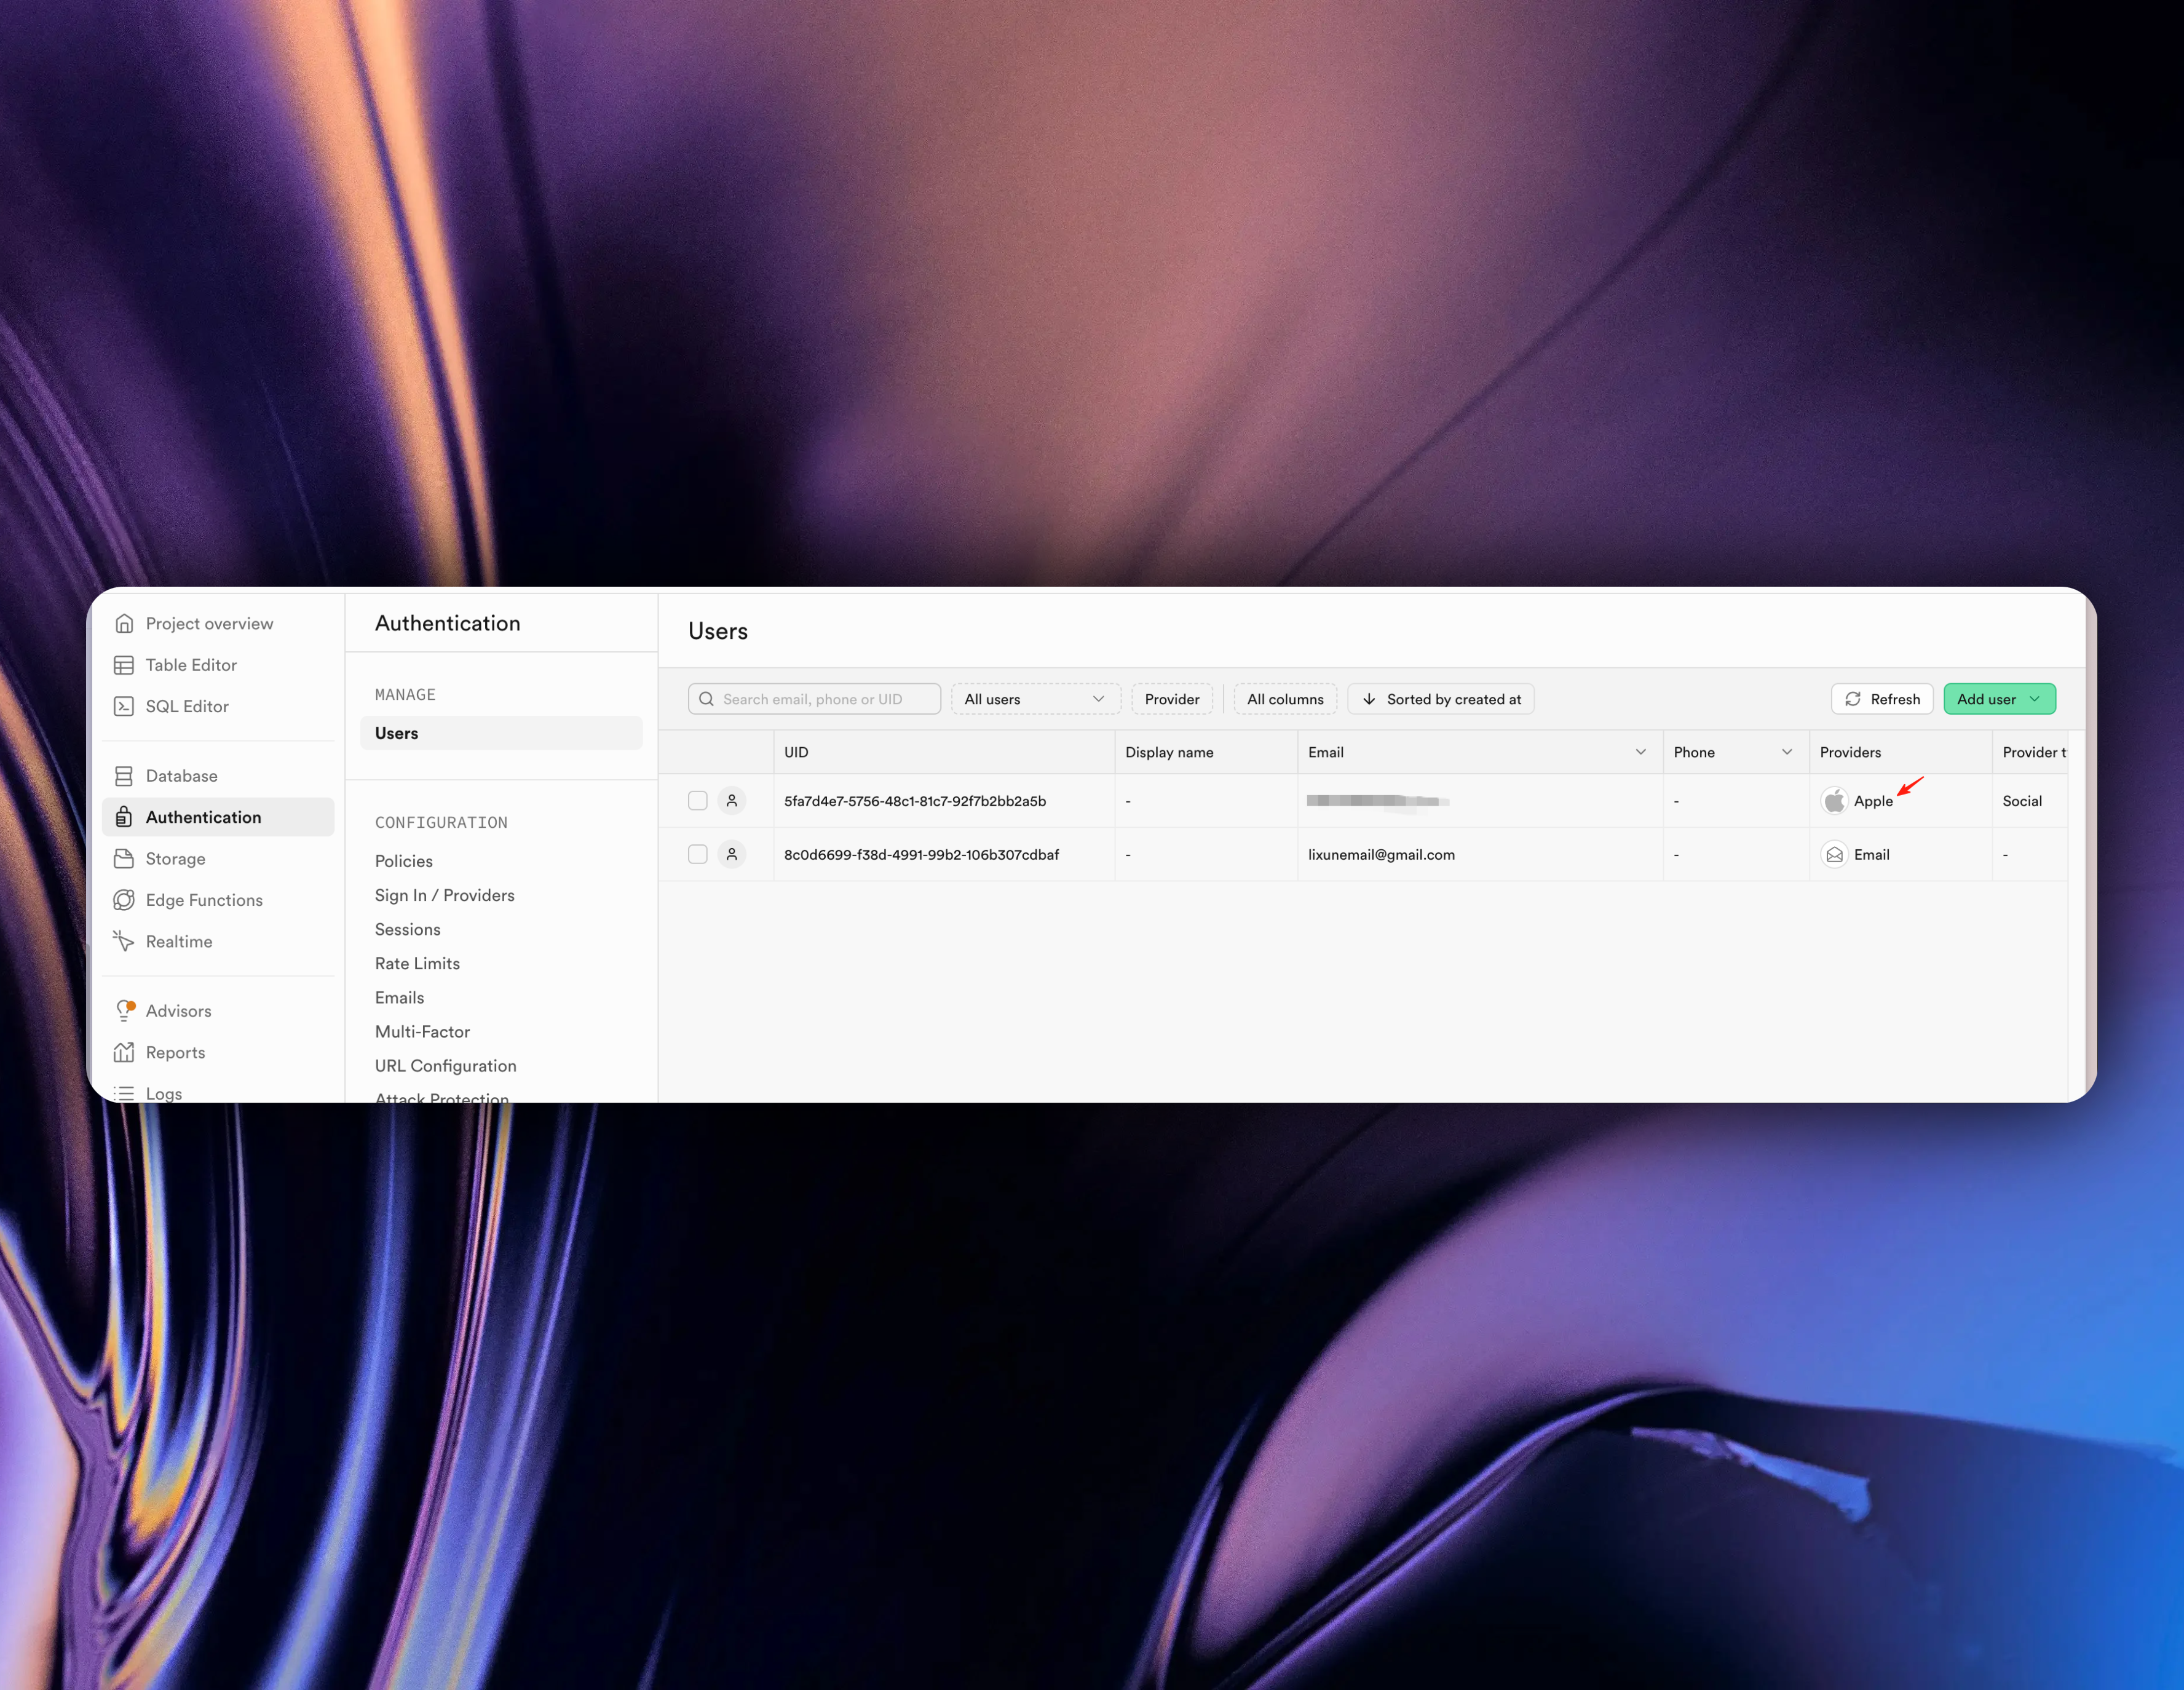
Task: Open the SQL Editor terminal icon
Action: click(124, 706)
